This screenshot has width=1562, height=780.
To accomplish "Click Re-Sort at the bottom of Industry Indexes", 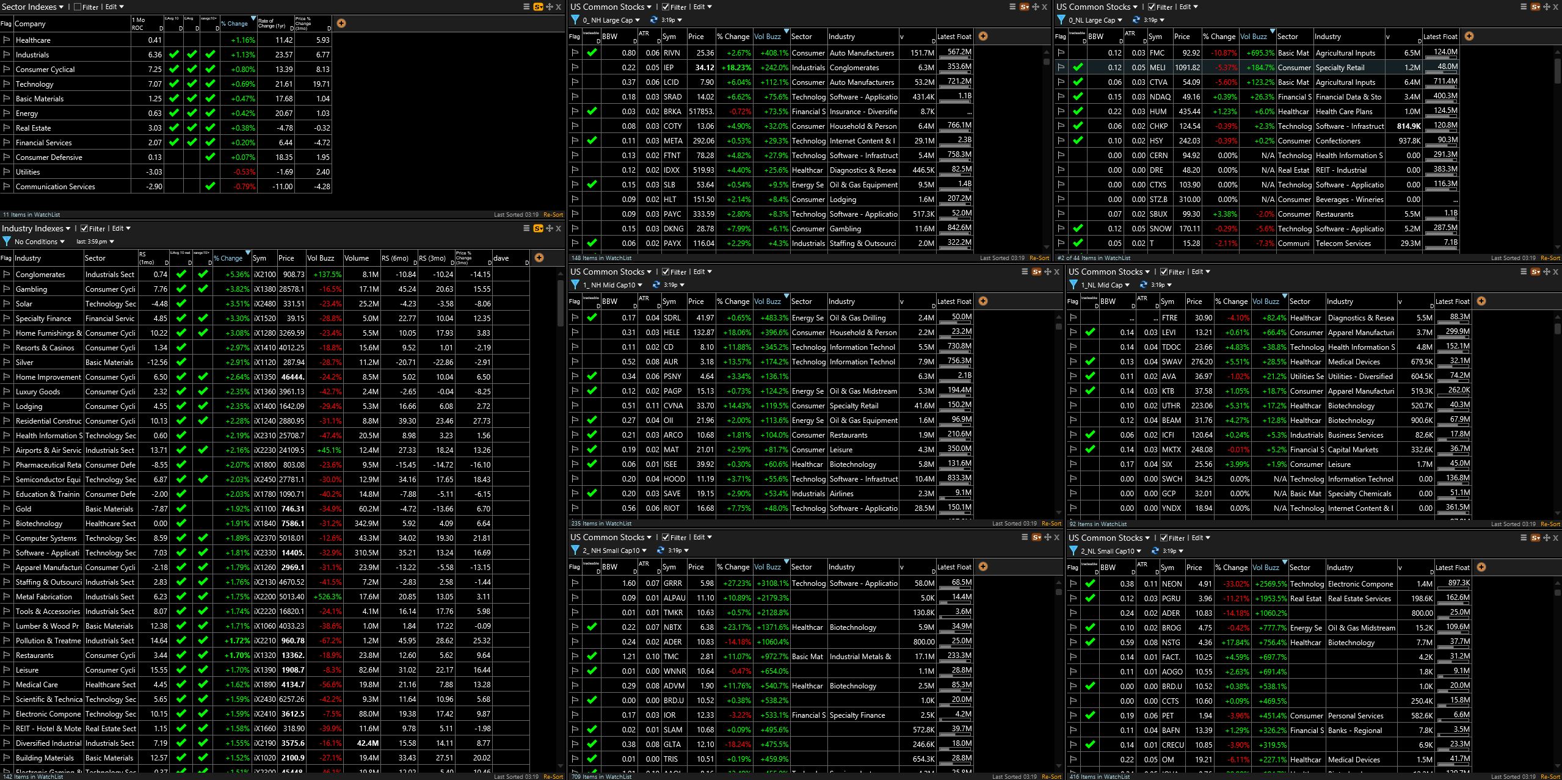I will pyautogui.click(x=553, y=776).
